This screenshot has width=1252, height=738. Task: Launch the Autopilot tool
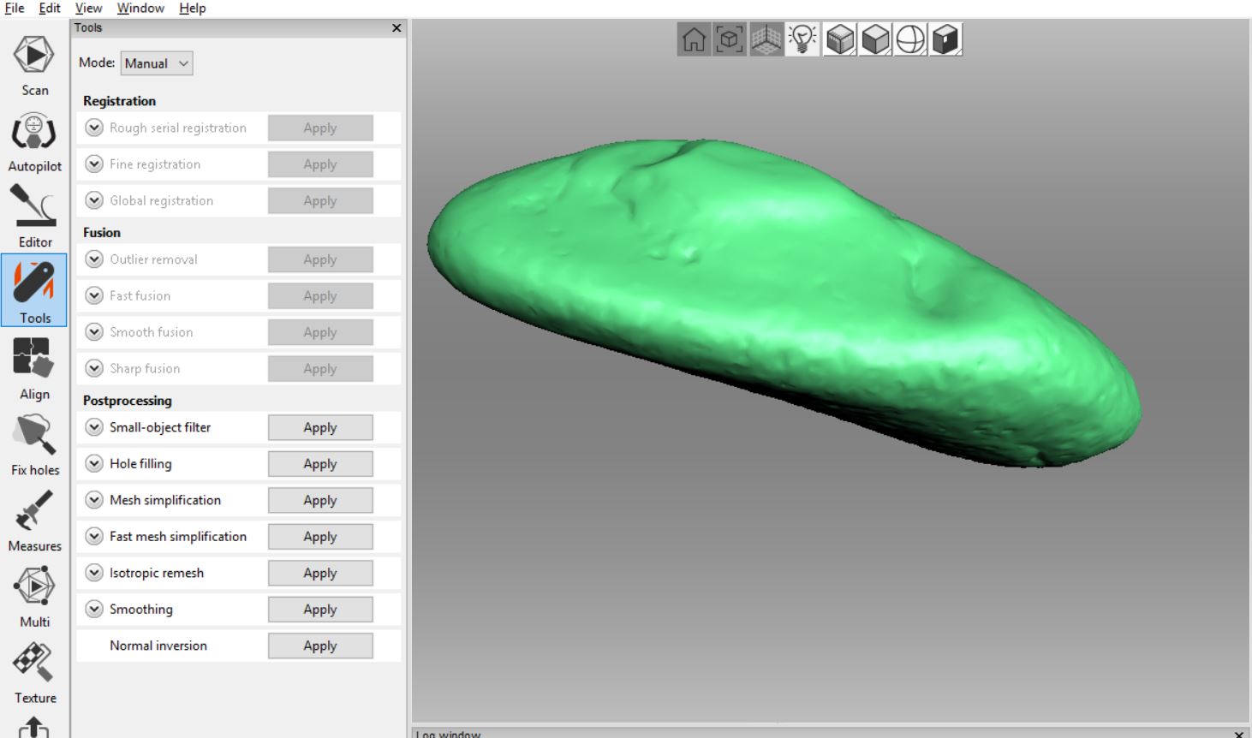tap(34, 142)
